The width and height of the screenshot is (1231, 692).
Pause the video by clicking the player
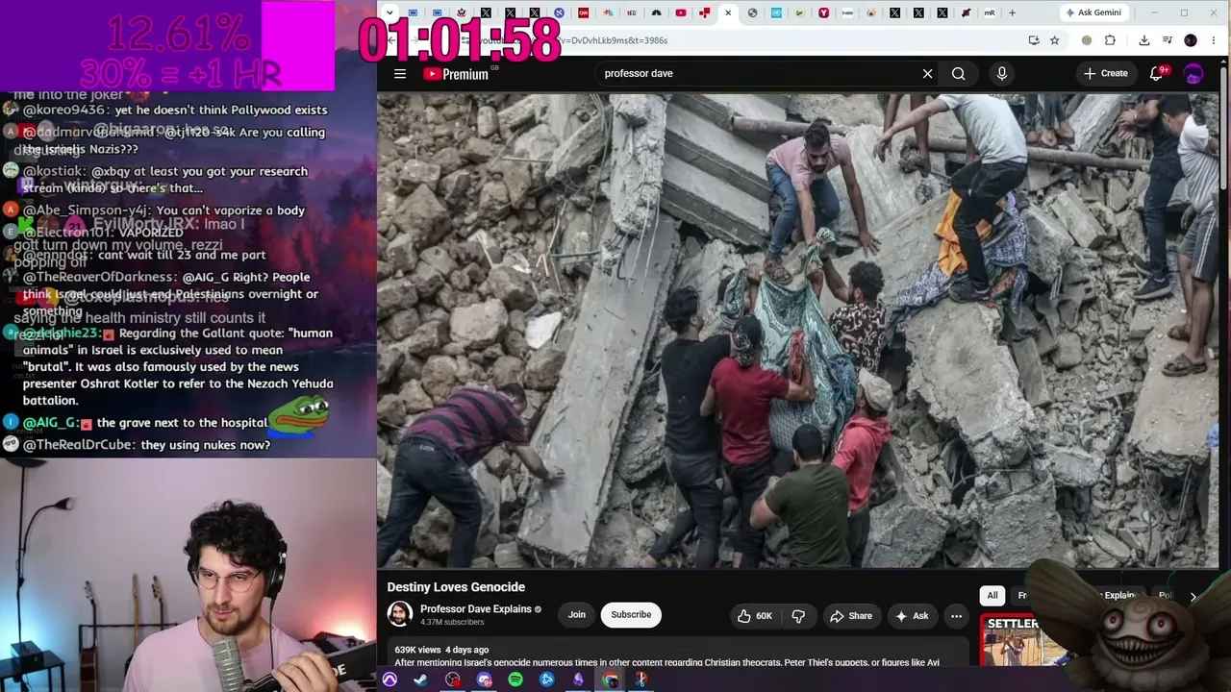click(797, 330)
